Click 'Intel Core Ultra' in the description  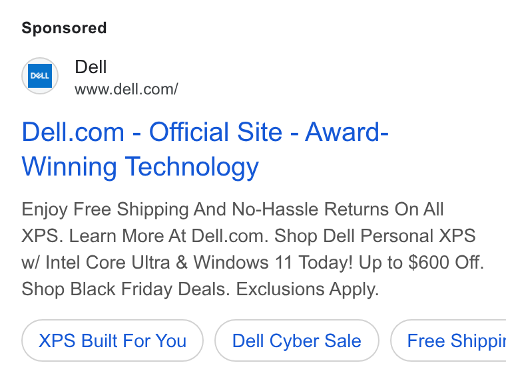coord(107,262)
